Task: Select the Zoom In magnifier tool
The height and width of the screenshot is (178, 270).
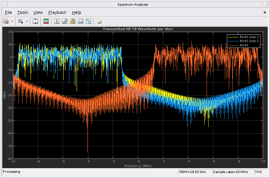Action: [x=21, y=21]
